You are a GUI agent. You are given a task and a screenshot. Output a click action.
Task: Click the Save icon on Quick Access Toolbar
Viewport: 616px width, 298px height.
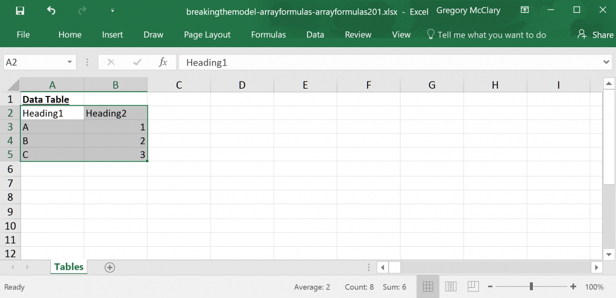(x=20, y=10)
